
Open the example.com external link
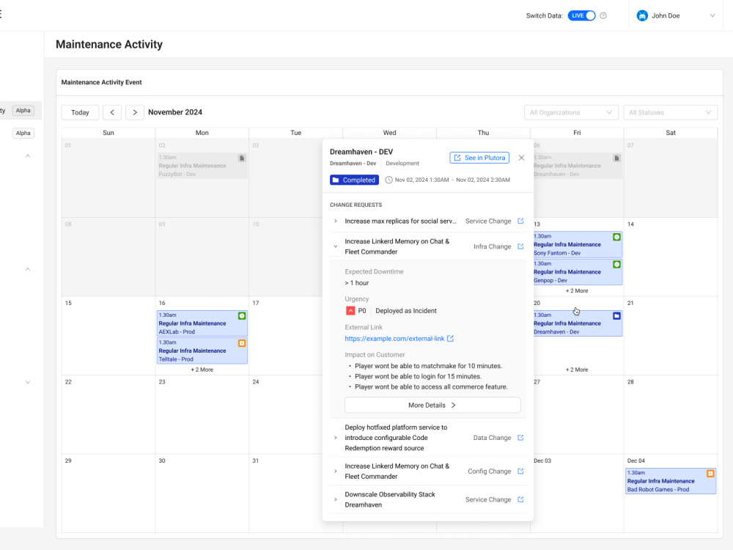[x=399, y=339]
